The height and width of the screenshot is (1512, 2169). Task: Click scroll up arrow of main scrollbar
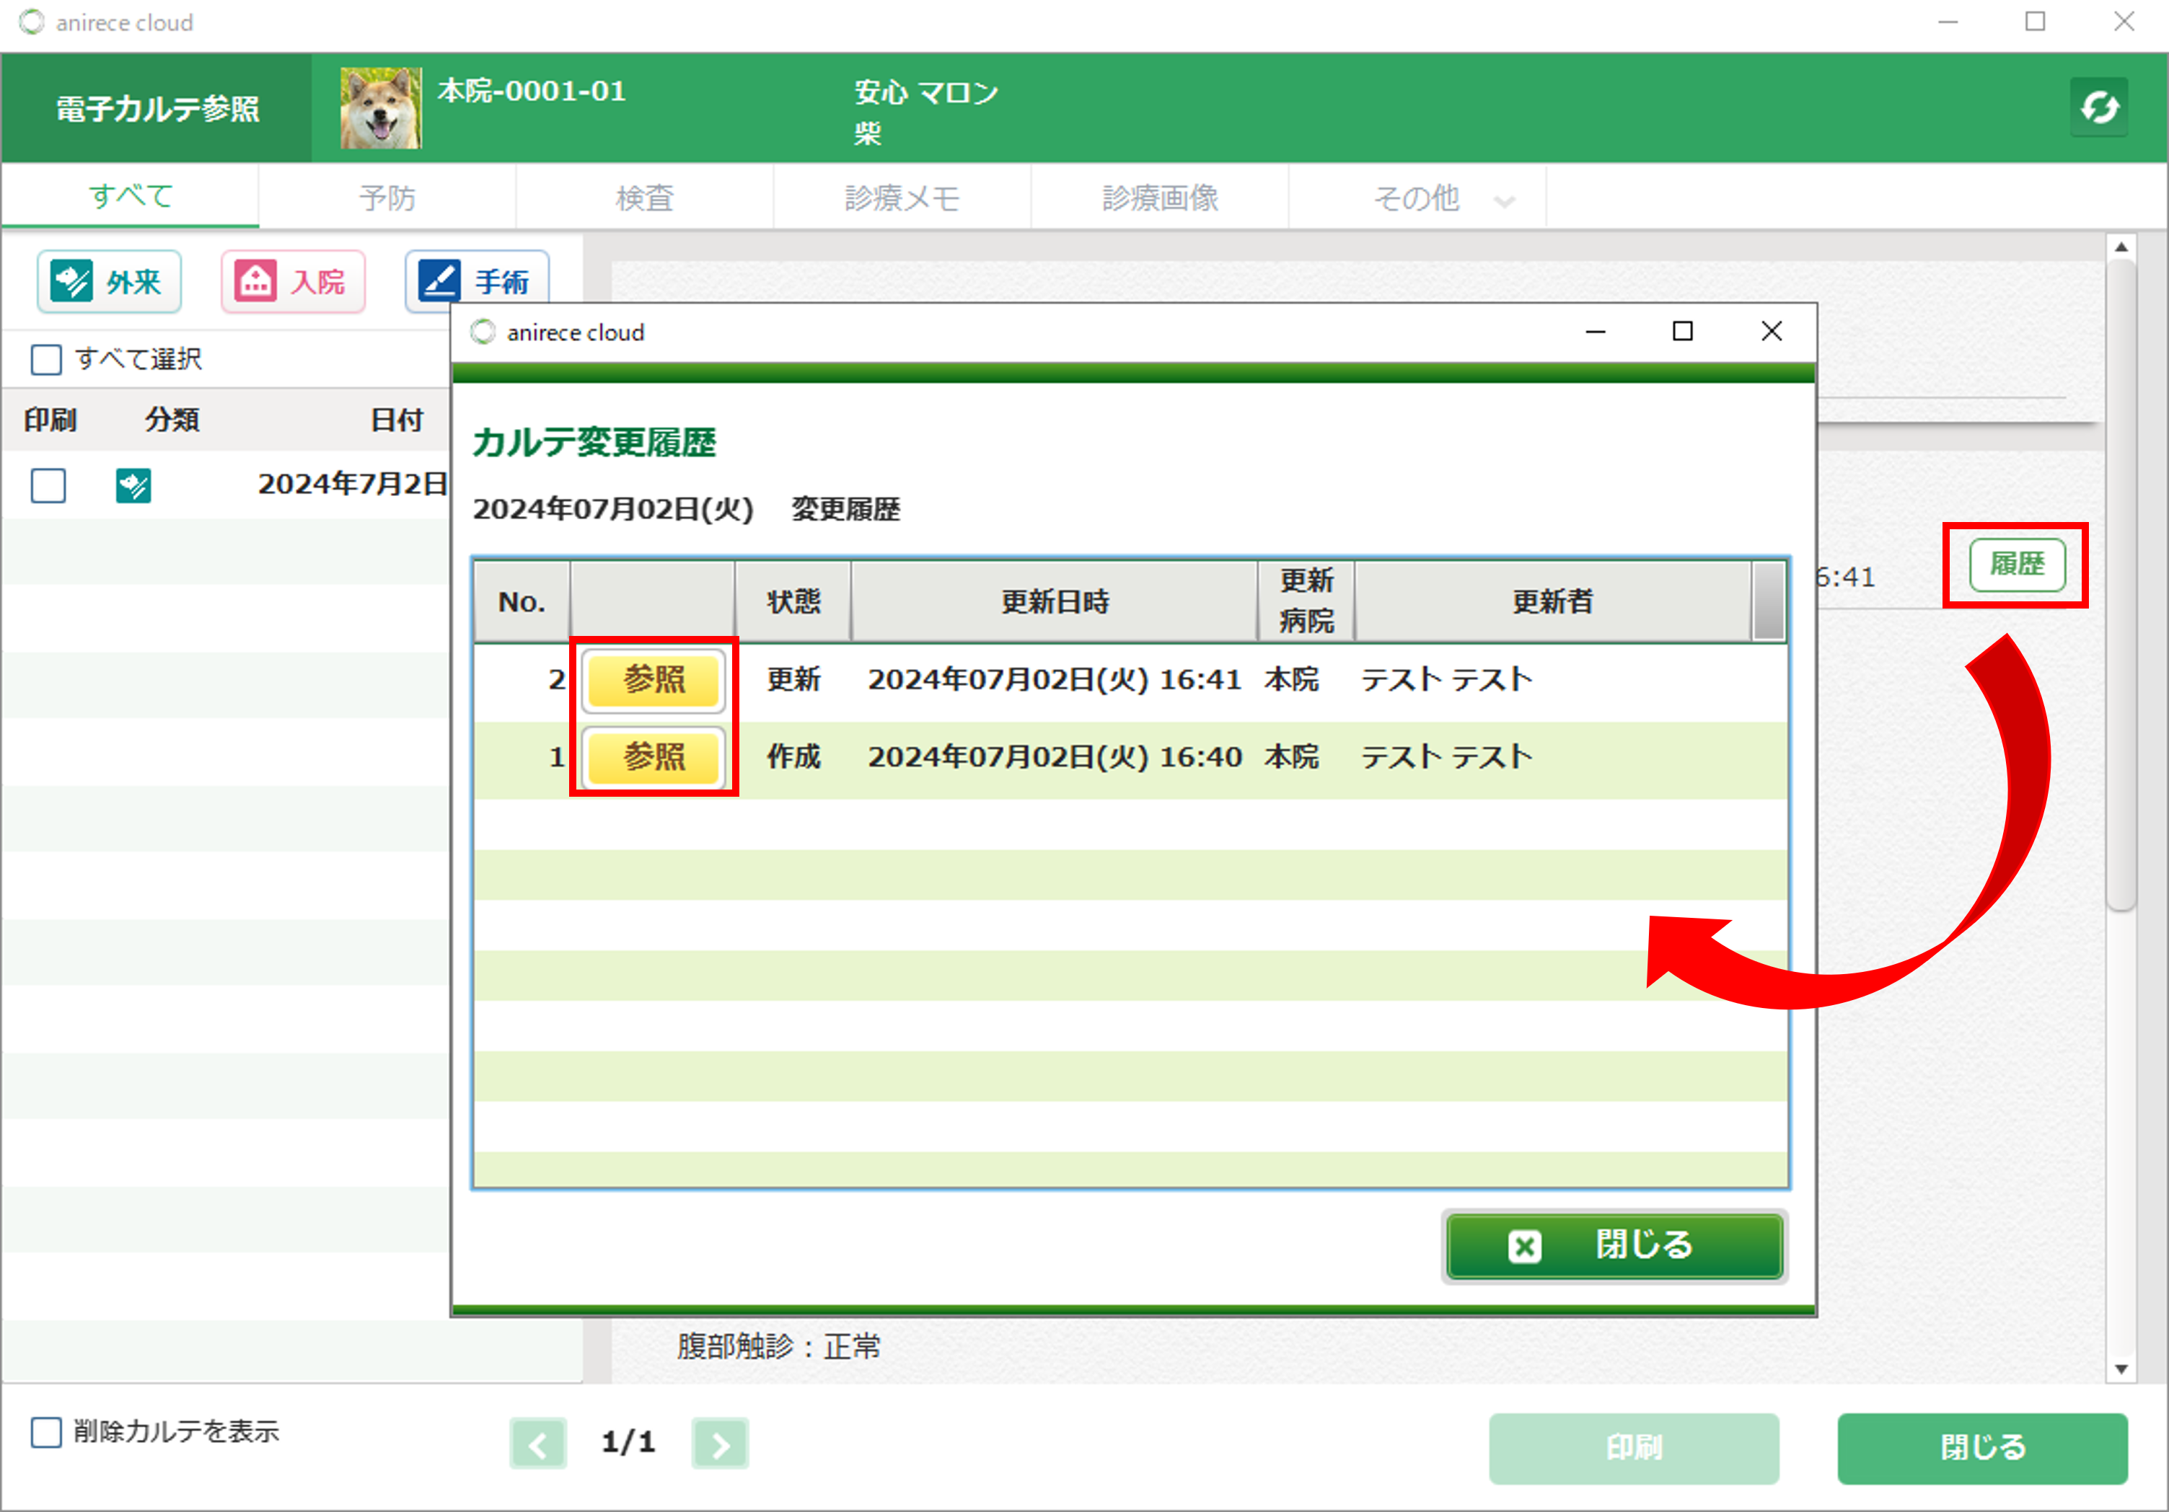click(x=2121, y=247)
